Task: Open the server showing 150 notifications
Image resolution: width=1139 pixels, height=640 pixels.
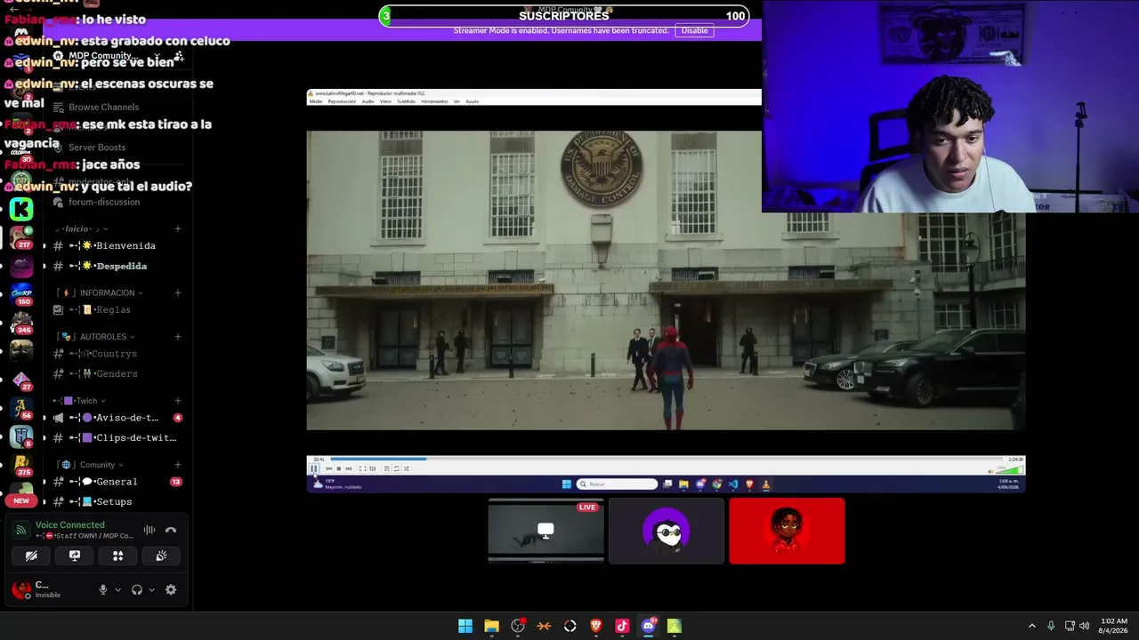Action: [x=21, y=294]
